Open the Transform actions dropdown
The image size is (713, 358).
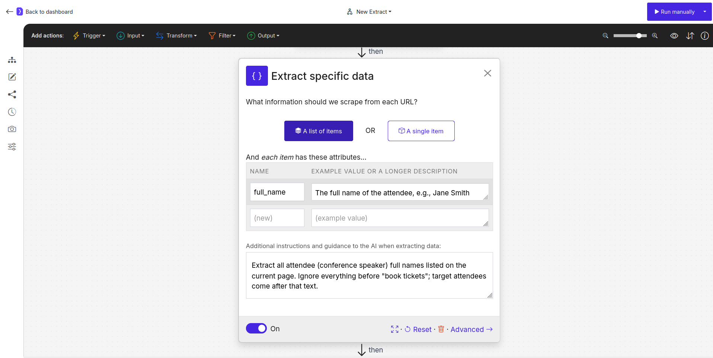pyautogui.click(x=176, y=36)
